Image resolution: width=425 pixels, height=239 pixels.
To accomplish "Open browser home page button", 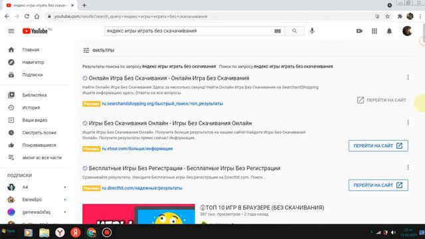I will (37, 16).
